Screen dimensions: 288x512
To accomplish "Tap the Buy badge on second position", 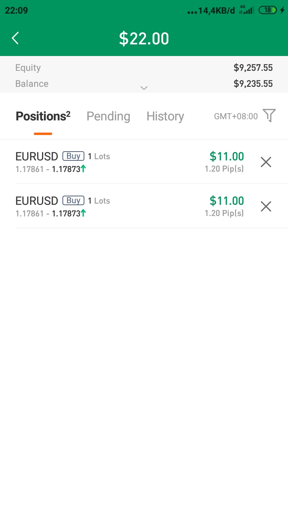I will click(73, 200).
